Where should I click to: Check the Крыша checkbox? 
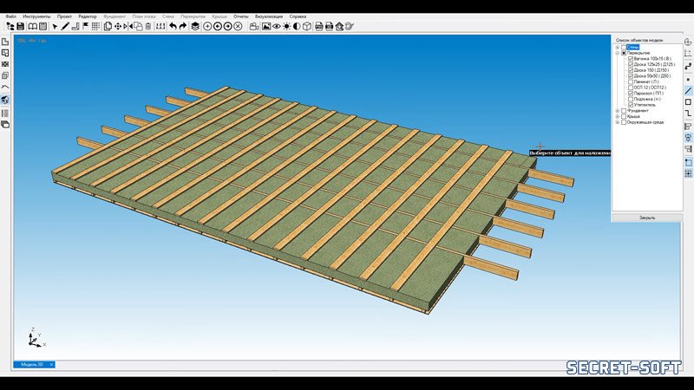(x=624, y=116)
